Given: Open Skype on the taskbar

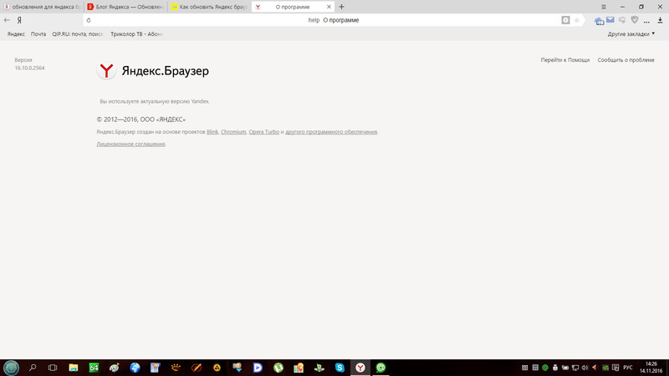Looking at the screenshot, I should click(x=340, y=368).
